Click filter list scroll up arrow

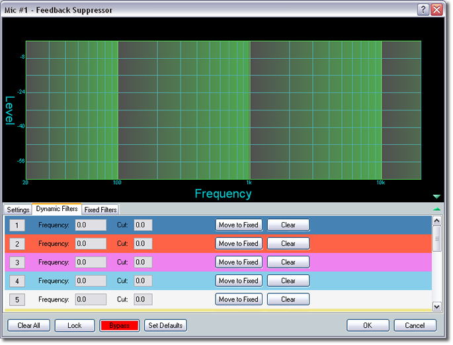(x=437, y=221)
